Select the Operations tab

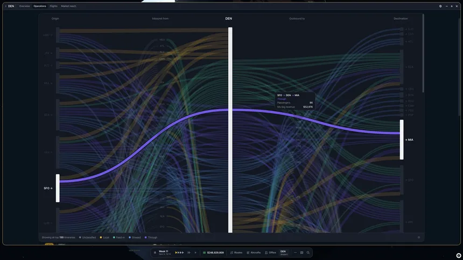pos(40,6)
